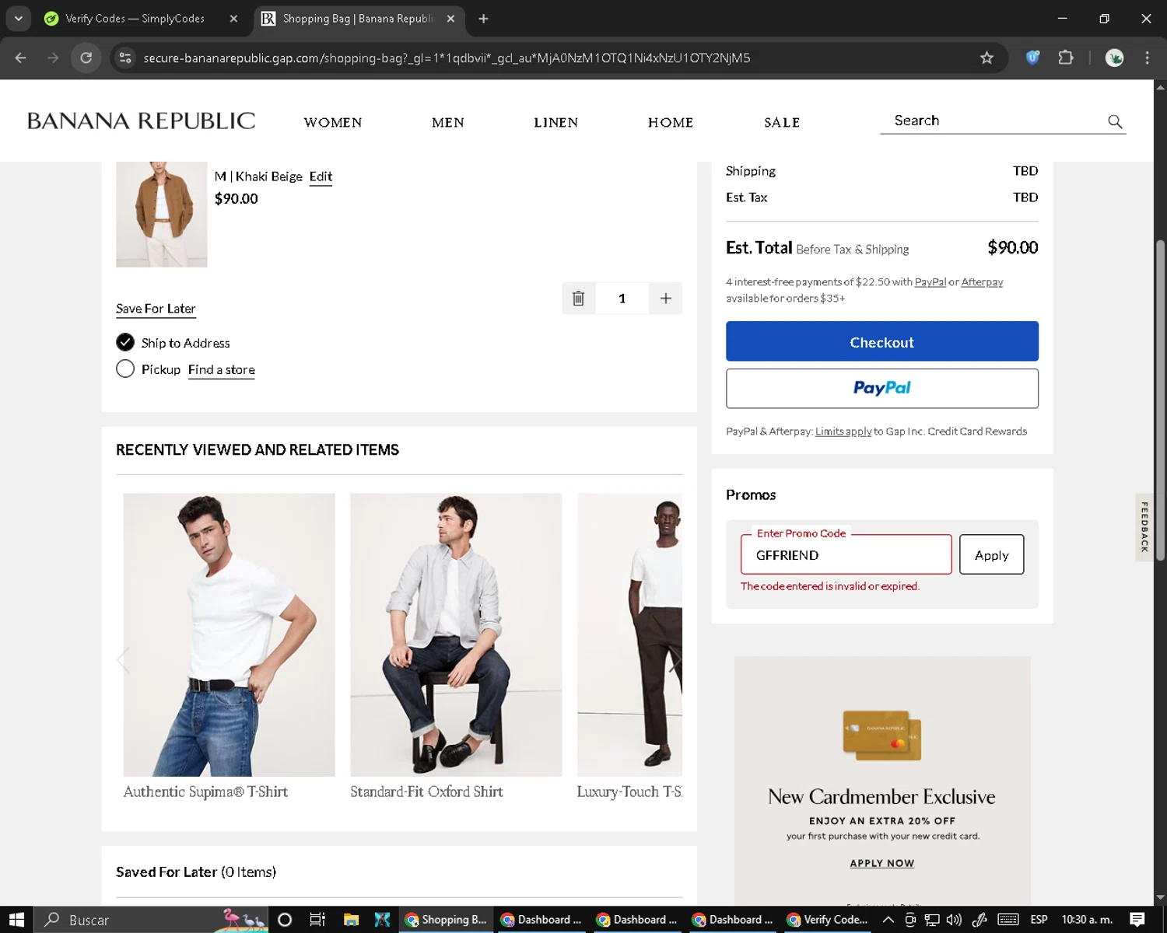Open the volume control in tray
The width and height of the screenshot is (1167, 933).
click(x=954, y=920)
